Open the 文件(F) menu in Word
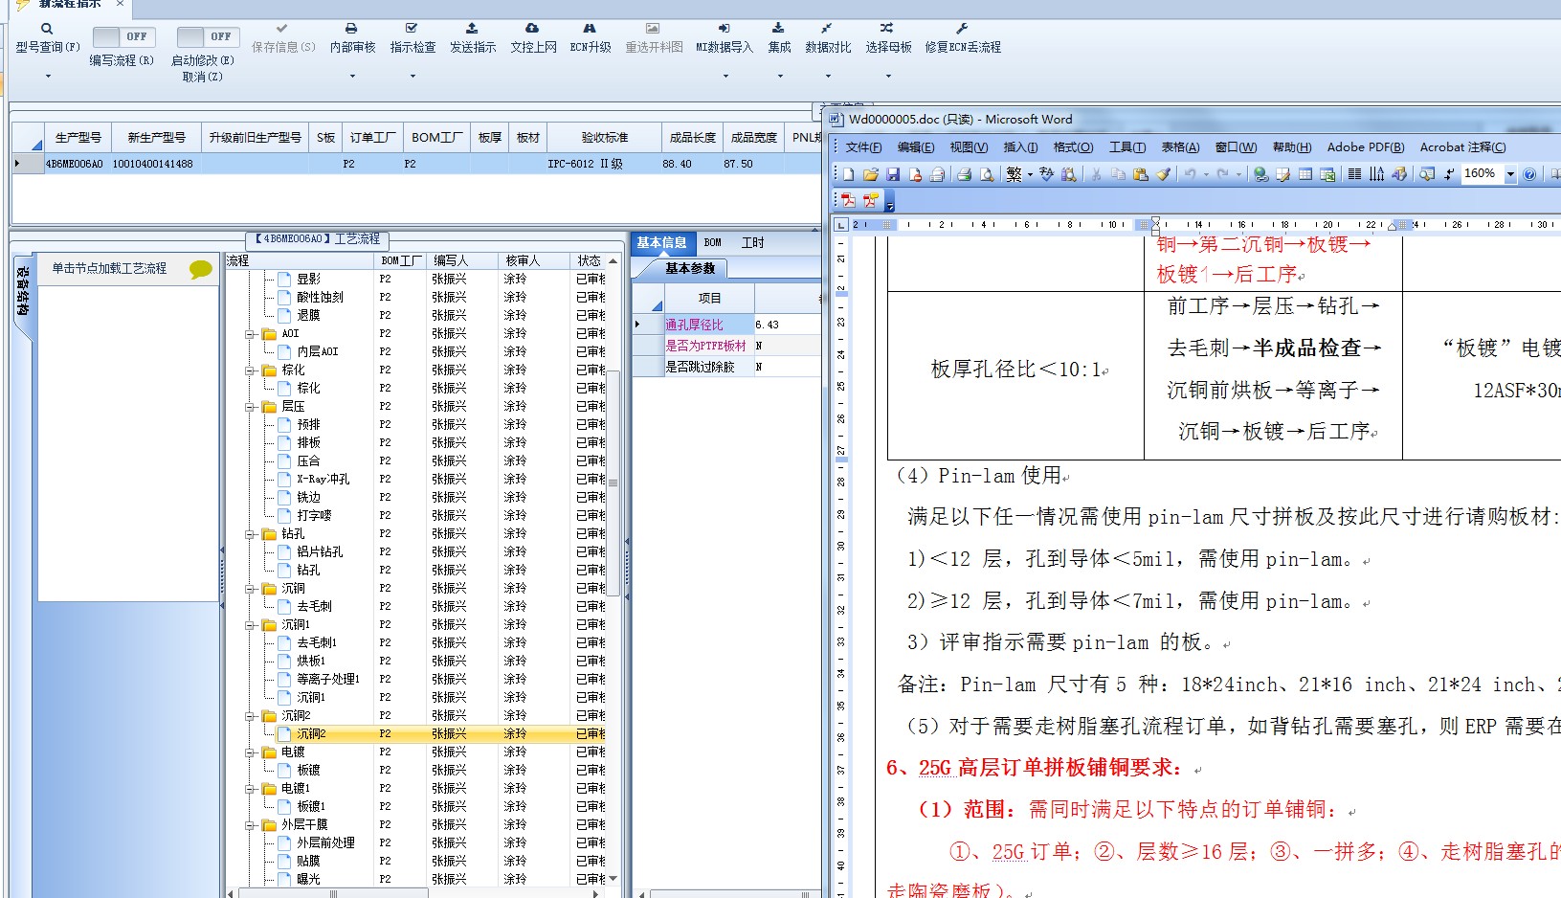1561x898 pixels. point(863,147)
